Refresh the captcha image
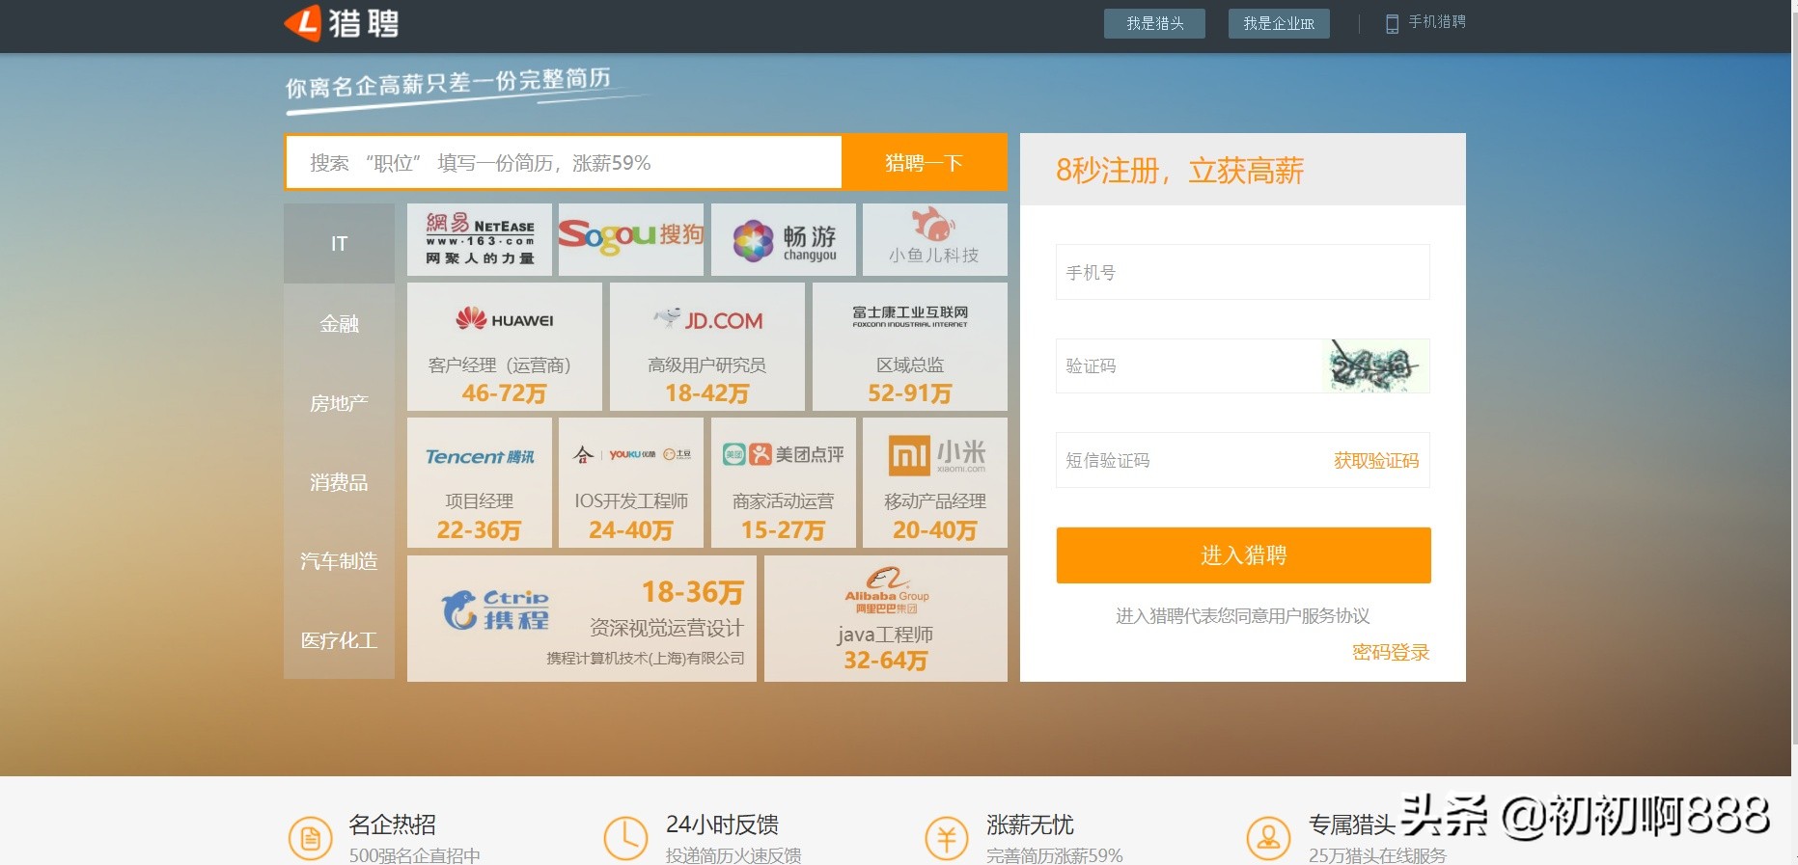Viewport: 1798px width, 865px height. (x=1374, y=365)
